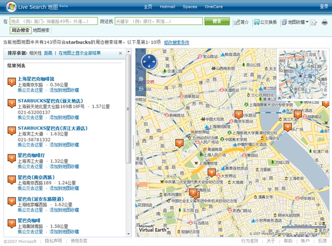Image resolution: width=332 pixels, height=246 pixels.
Task: Select pushpin 2 on the map
Action: click(193, 193)
